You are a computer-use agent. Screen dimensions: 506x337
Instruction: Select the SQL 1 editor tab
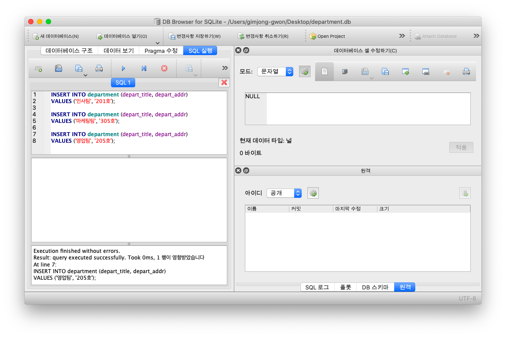pos(123,83)
